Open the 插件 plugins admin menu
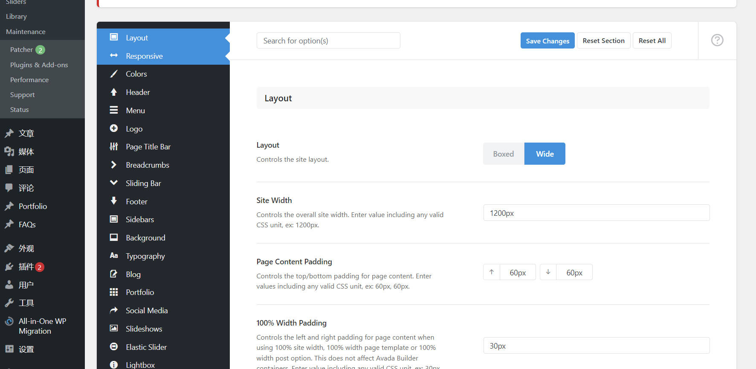The width and height of the screenshot is (756, 369). click(x=42, y=267)
